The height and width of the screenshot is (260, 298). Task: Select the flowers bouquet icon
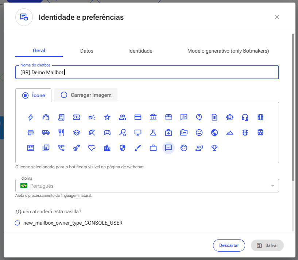click(x=77, y=148)
